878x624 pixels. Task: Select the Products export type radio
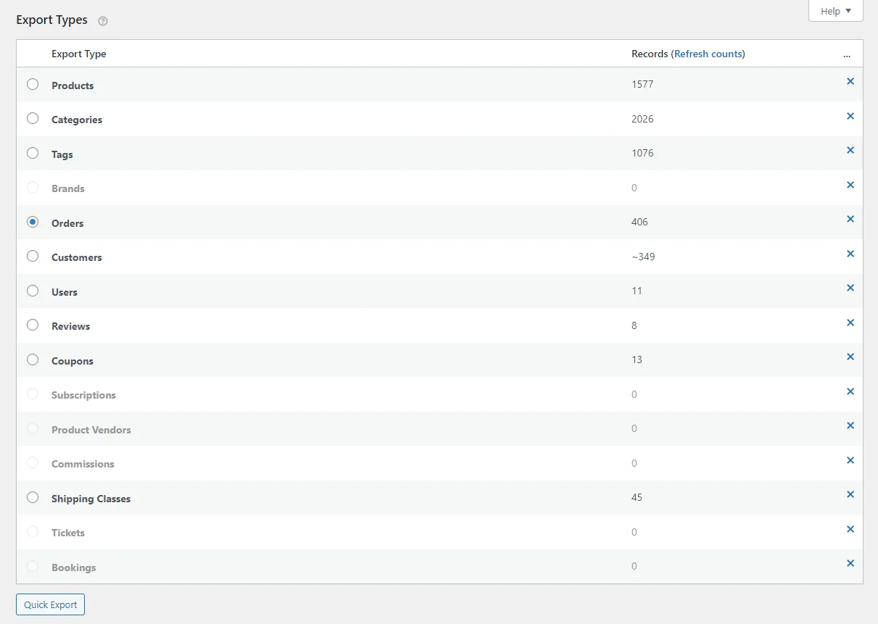click(x=33, y=84)
